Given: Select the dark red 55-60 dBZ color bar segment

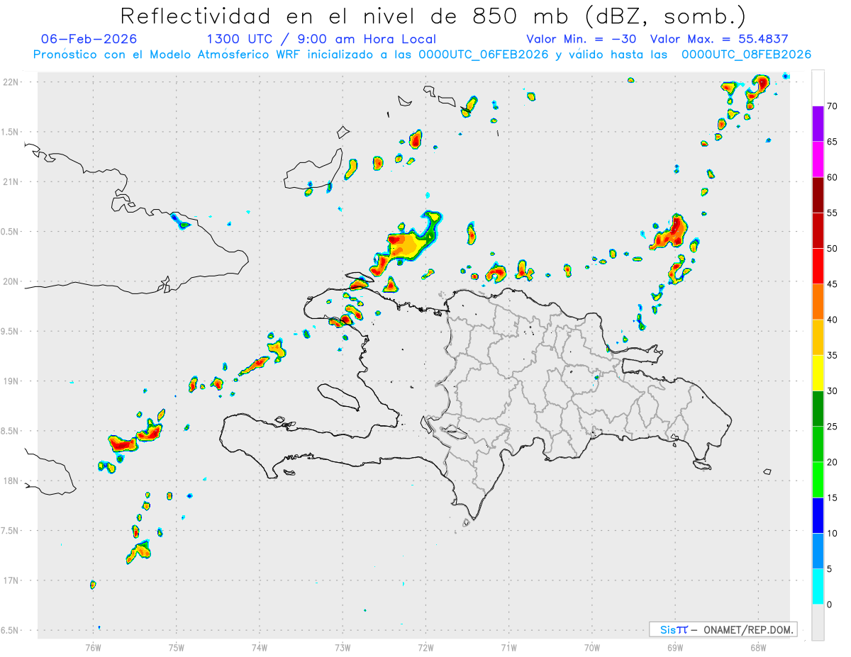Looking at the screenshot, I should (x=818, y=195).
